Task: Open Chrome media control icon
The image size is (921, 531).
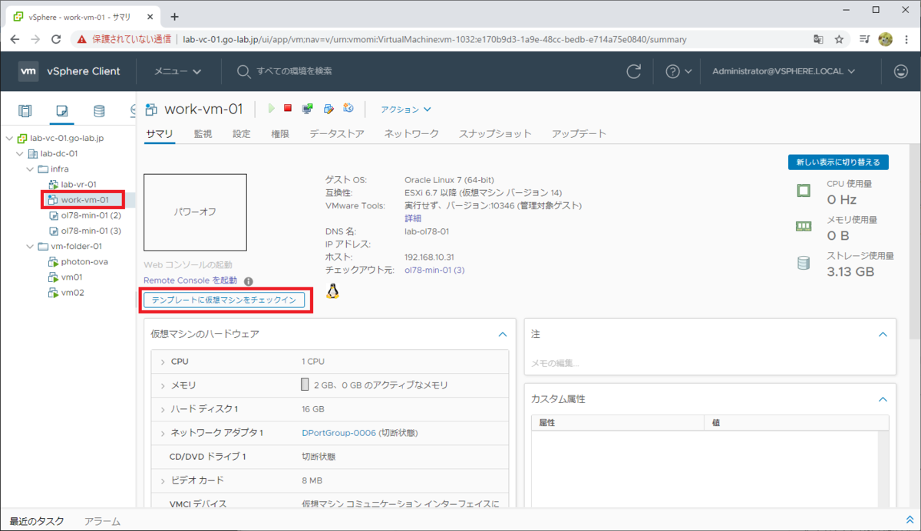Action: [x=864, y=39]
